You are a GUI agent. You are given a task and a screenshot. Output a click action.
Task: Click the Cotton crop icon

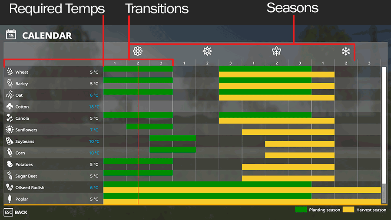tap(10, 106)
